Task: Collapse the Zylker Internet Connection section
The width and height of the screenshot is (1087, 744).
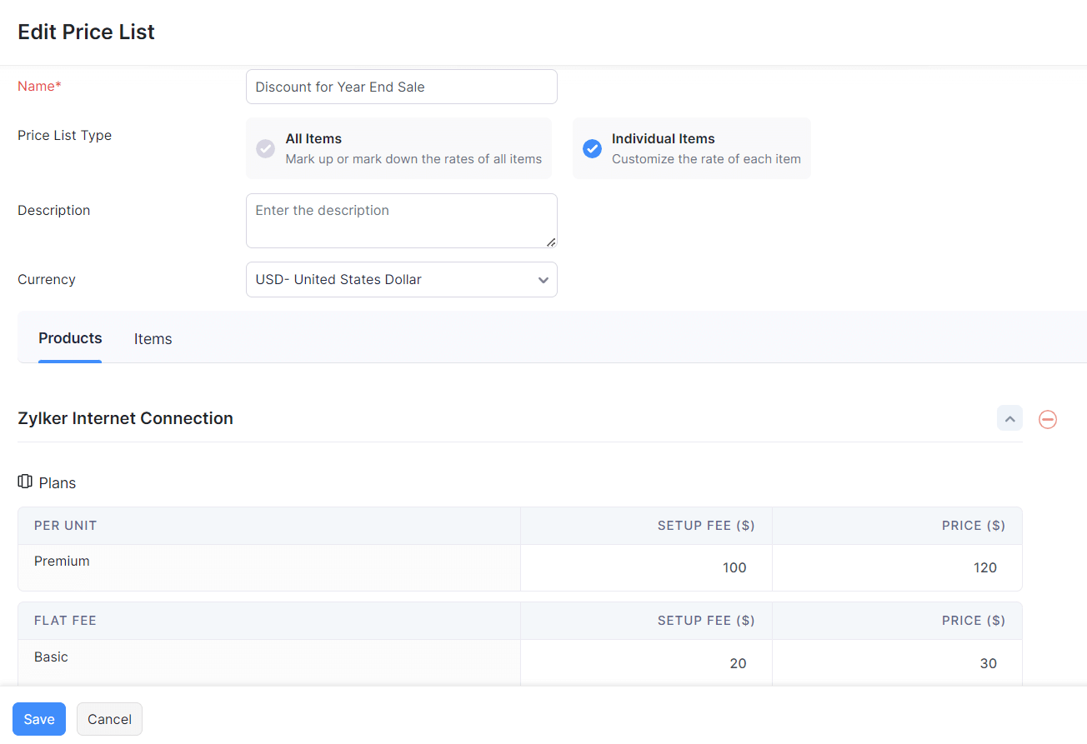Action: (1009, 418)
